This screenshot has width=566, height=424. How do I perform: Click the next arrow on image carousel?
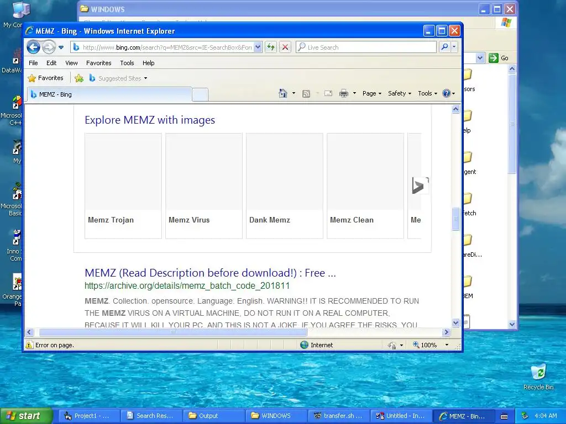(x=420, y=185)
